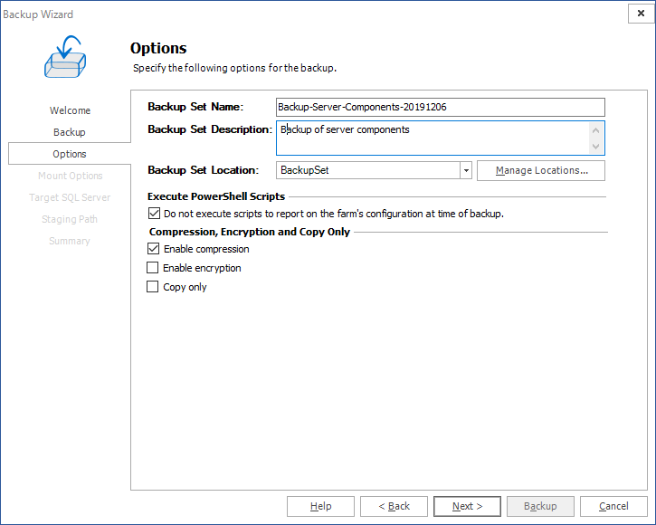Viewport: 656px width, 525px height.
Task: Close the Backup Wizard window
Action: coord(641,14)
